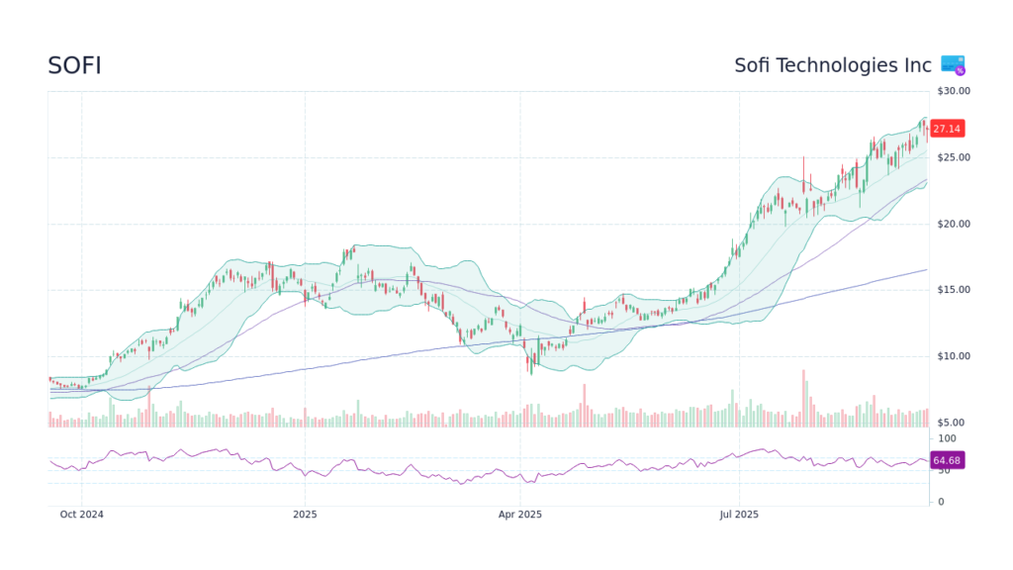The height and width of the screenshot is (570, 1013).
Task: Select the 2025 date axis label
Action: (305, 515)
